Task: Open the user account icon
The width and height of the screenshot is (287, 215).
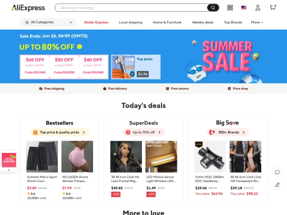Action: (258, 7)
